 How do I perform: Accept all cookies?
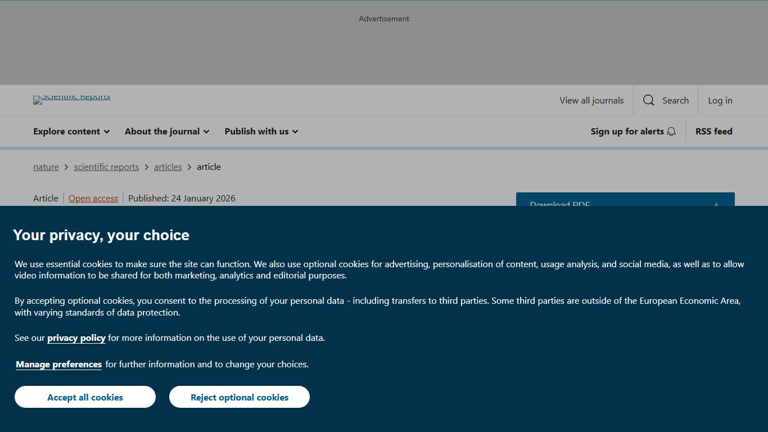[x=85, y=397]
